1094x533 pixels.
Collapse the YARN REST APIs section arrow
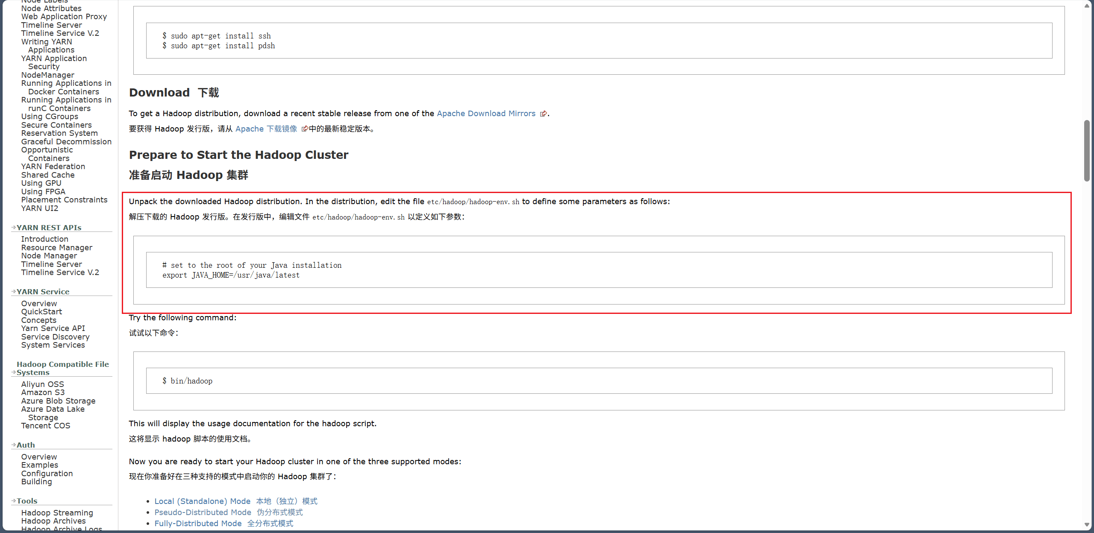14,228
